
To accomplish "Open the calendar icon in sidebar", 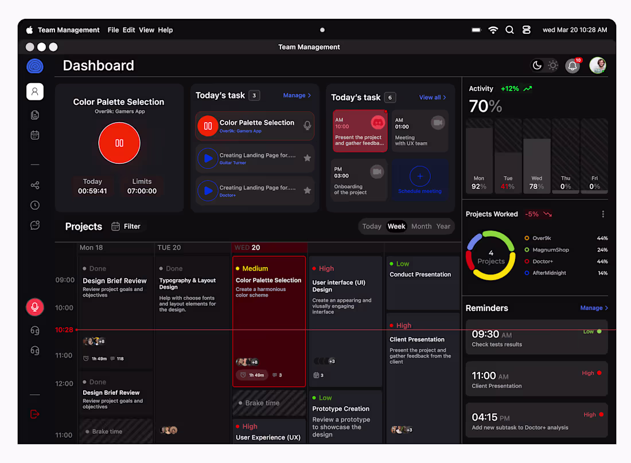I will point(35,135).
